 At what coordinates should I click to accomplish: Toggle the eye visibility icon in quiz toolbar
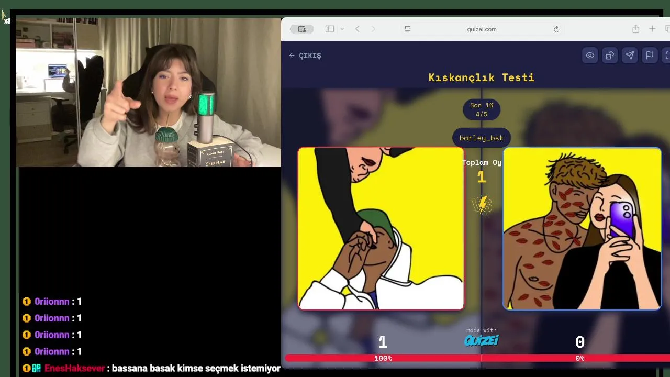(590, 56)
